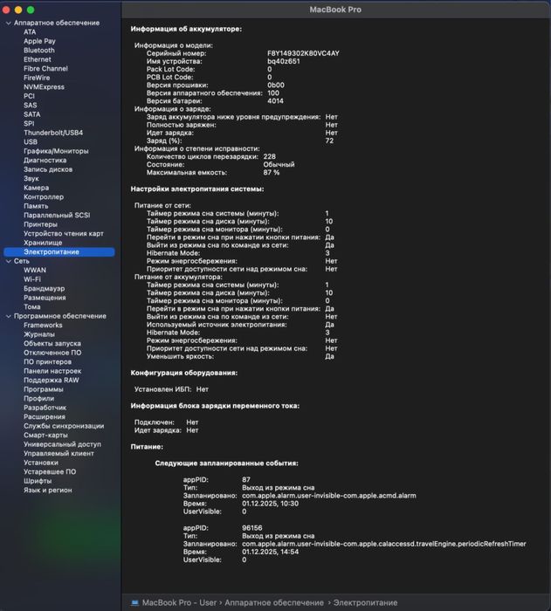This screenshot has height=611, width=551.
Task: Open Панели настроек entry
Action: 52,371
